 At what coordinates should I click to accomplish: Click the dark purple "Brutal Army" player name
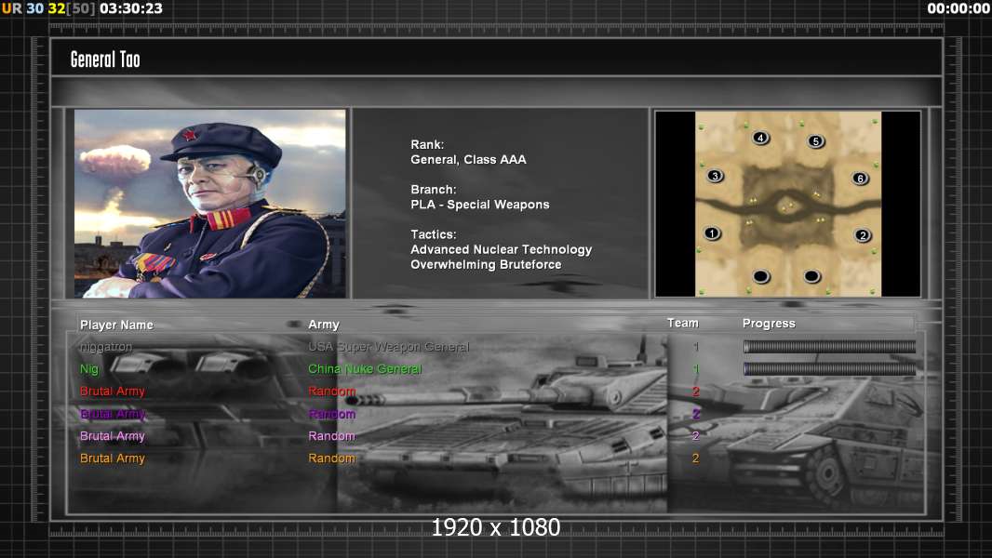point(112,414)
